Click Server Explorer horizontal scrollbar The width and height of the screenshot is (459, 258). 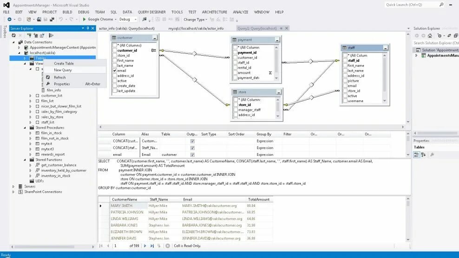(52, 246)
